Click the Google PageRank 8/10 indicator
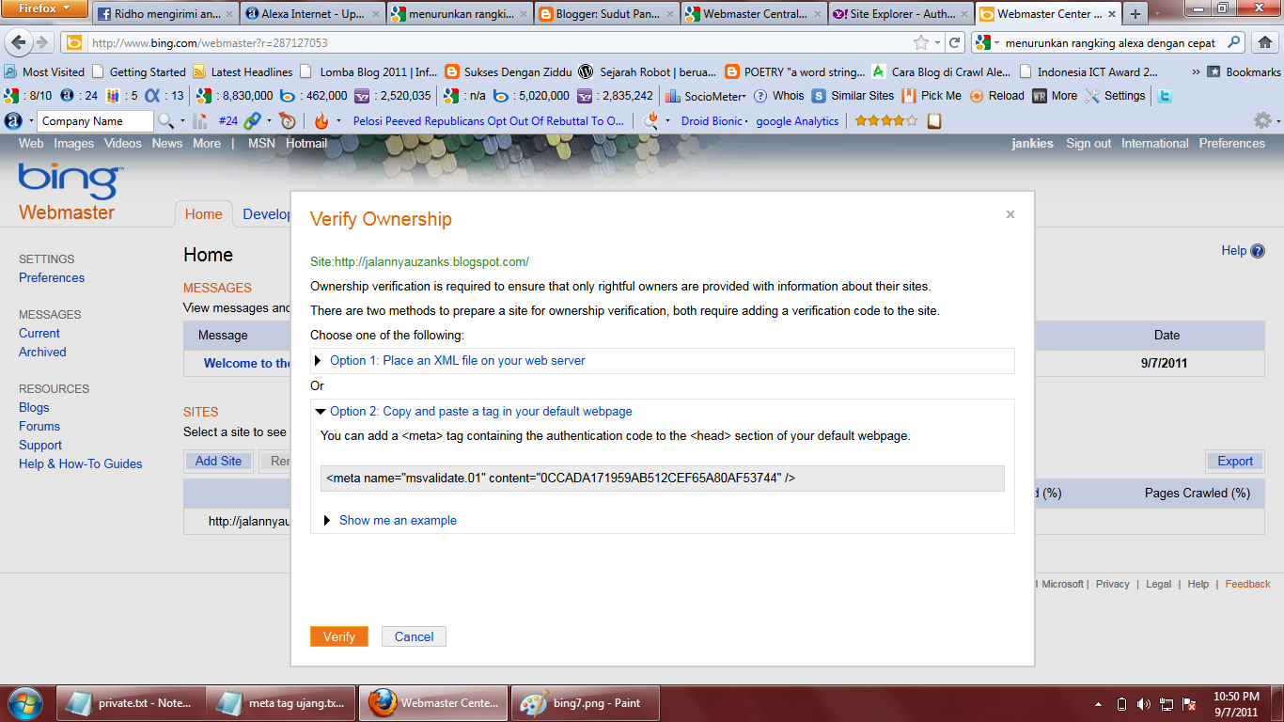The width and height of the screenshot is (1284, 722). coord(28,96)
